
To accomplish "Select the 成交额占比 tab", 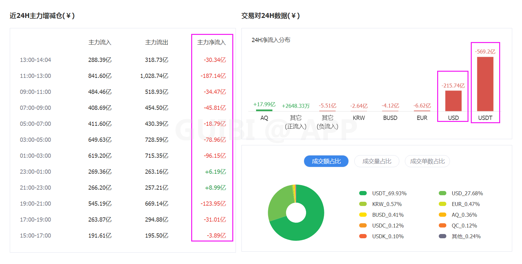I will pyautogui.click(x=326, y=161).
